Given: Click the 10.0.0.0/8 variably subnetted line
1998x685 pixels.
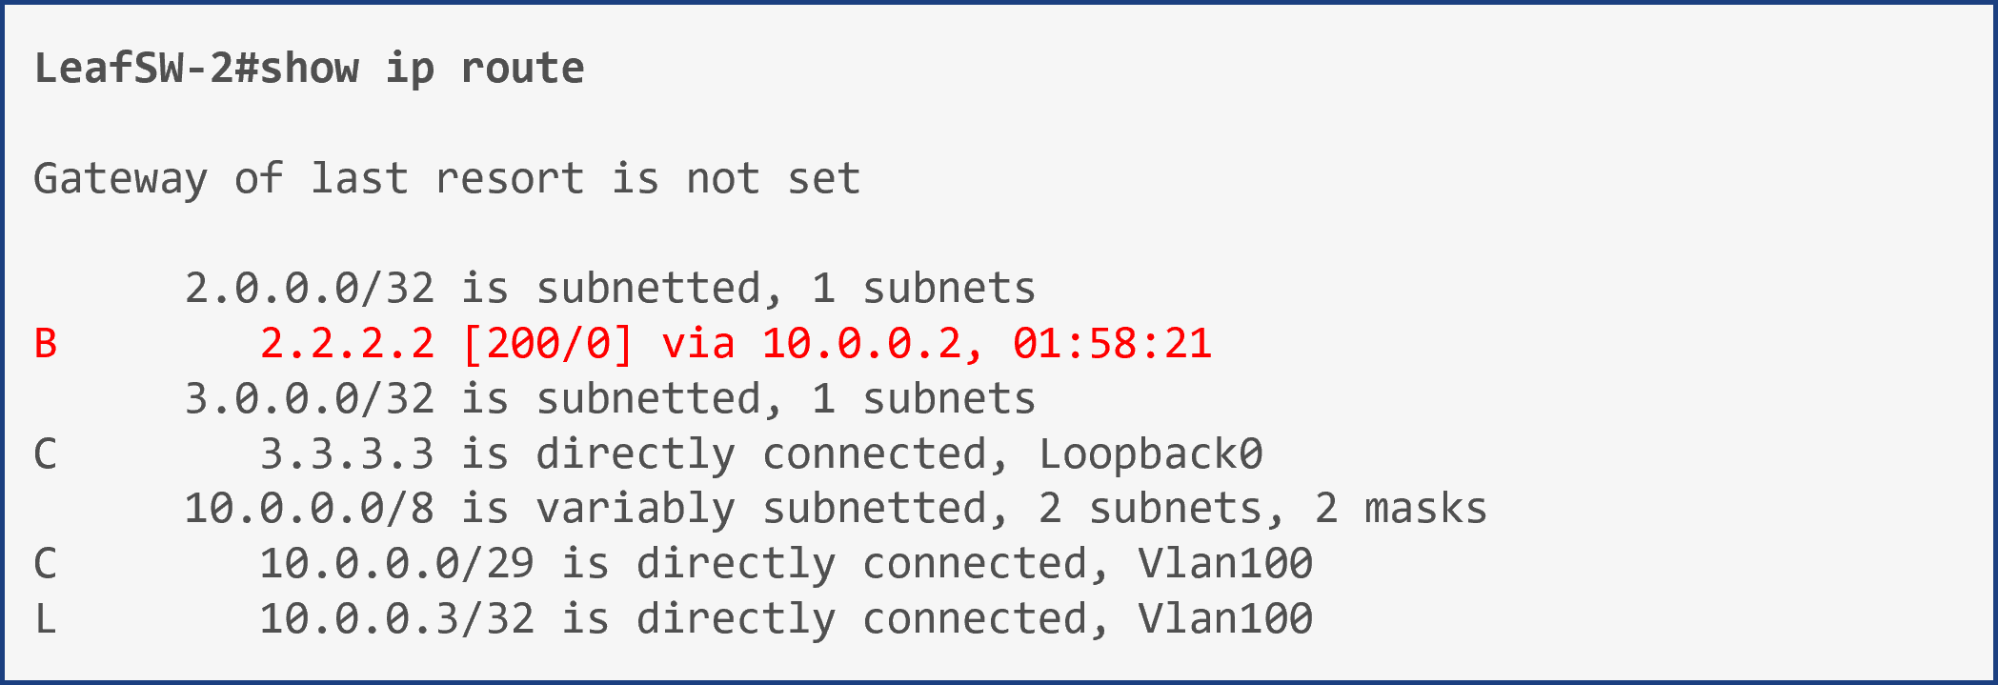Looking at the screenshot, I should pos(836,509).
